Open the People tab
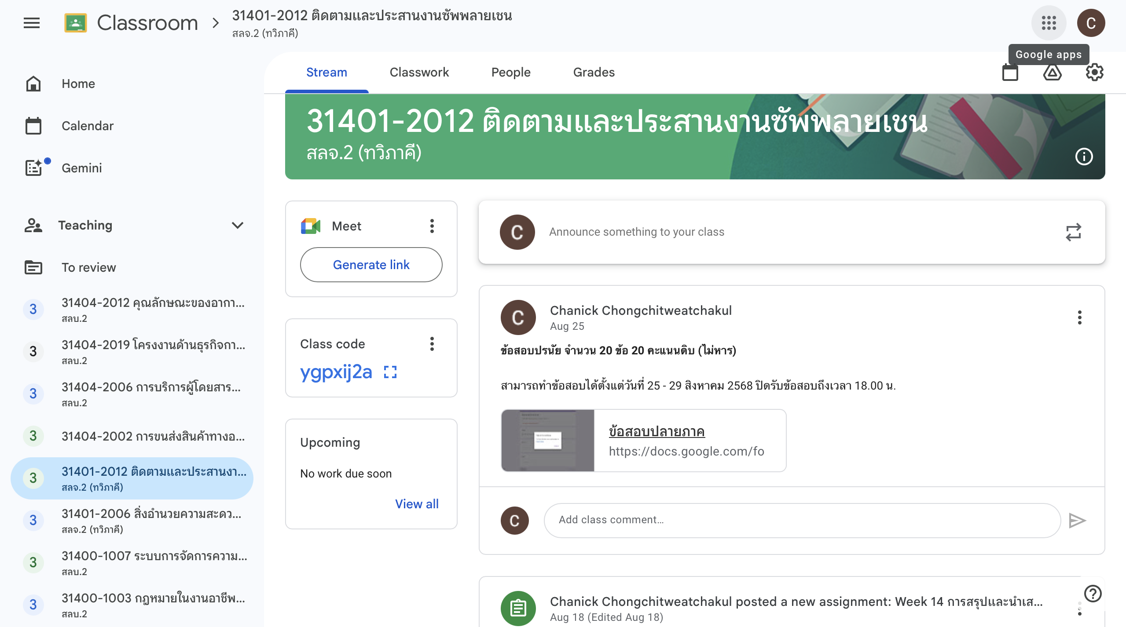The image size is (1126, 627). tap(511, 72)
